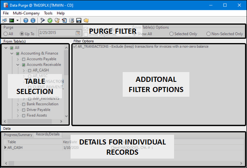Click the yellow folder open icon
Screen dimensions: 247x168
pos(86,20)
